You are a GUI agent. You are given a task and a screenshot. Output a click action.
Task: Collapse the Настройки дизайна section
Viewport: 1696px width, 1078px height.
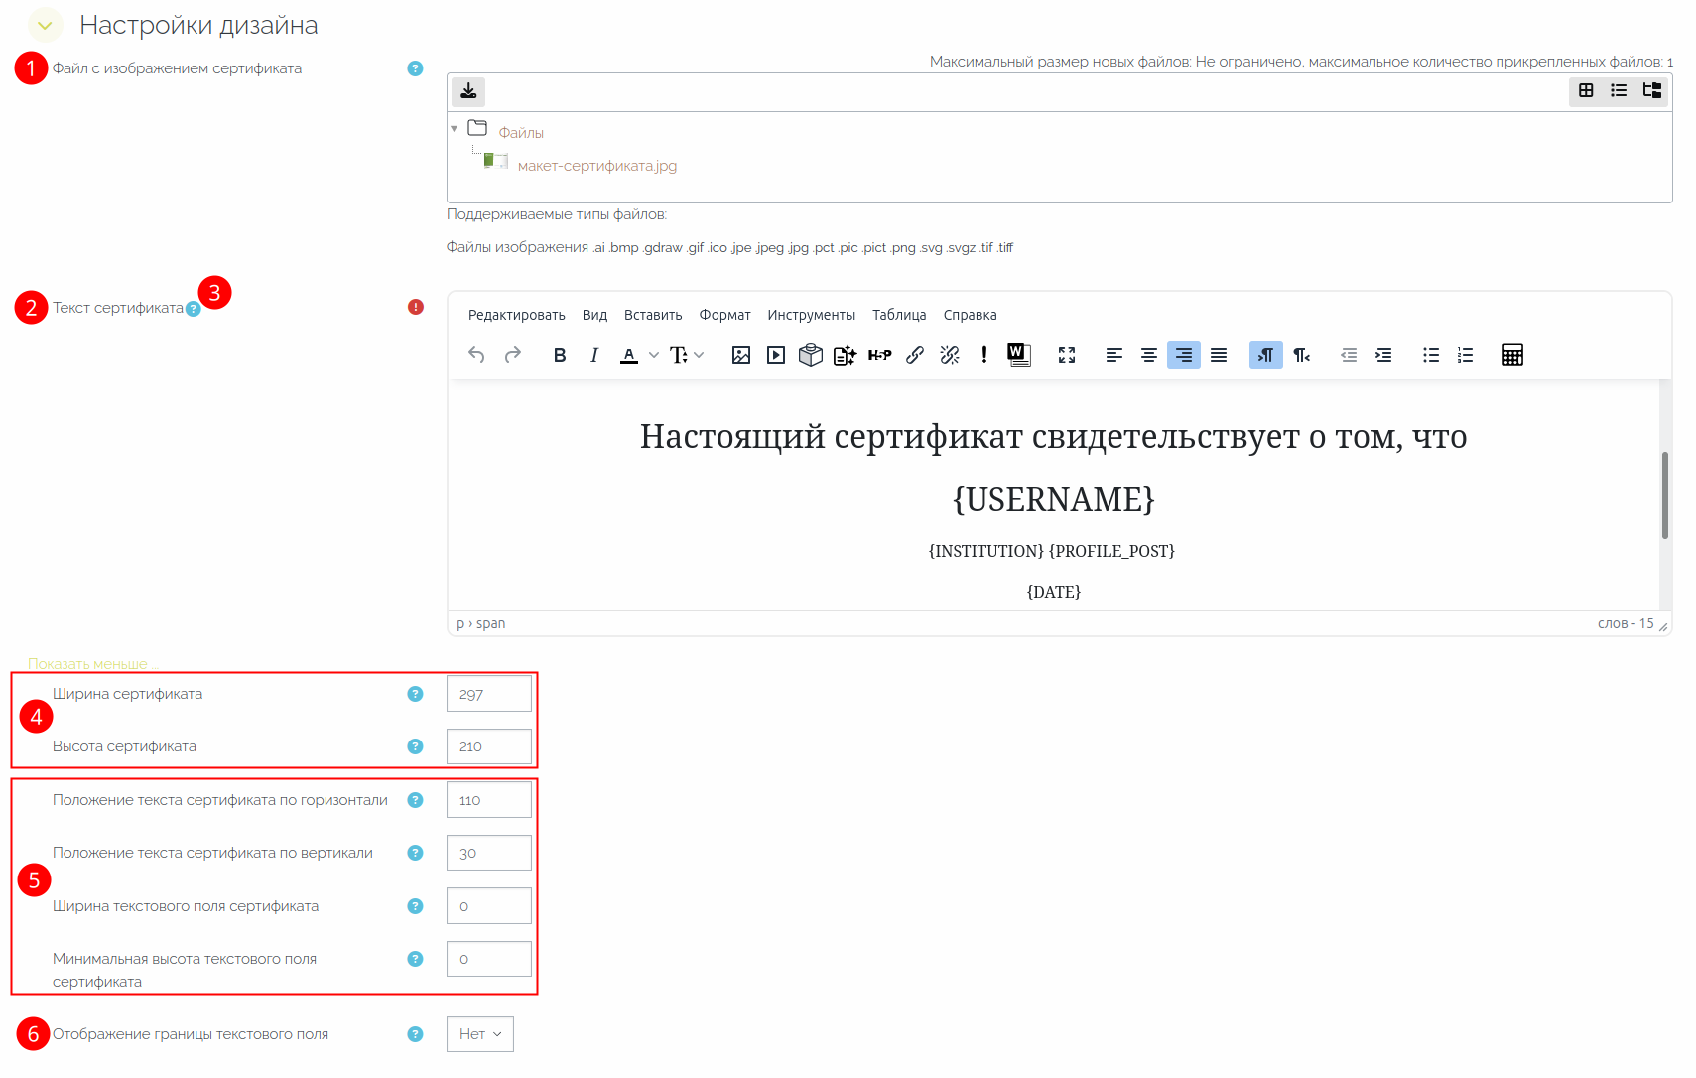pos(45,25)
